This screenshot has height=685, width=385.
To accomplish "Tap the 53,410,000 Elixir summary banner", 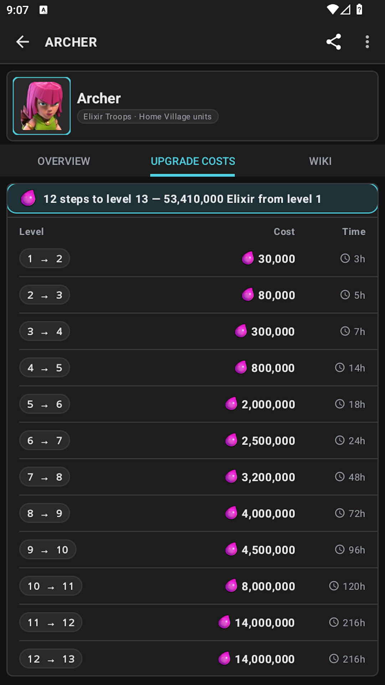I will point(192,199).
